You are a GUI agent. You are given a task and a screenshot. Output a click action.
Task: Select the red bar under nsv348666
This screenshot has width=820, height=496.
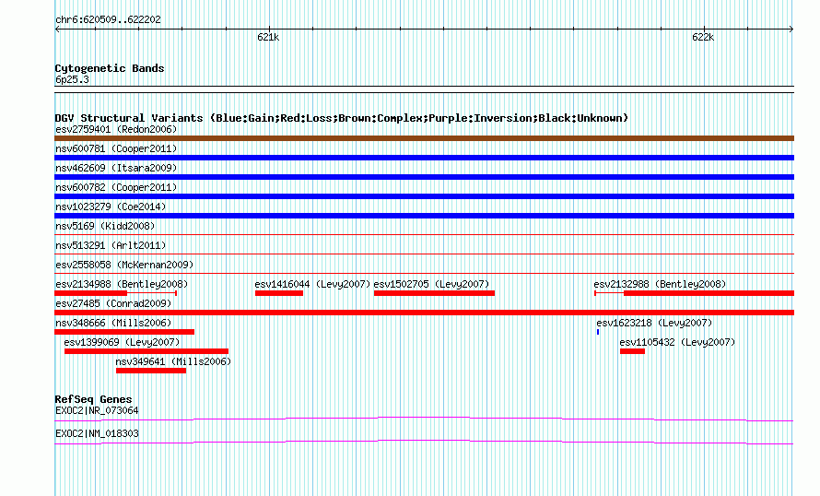[124, 332]
